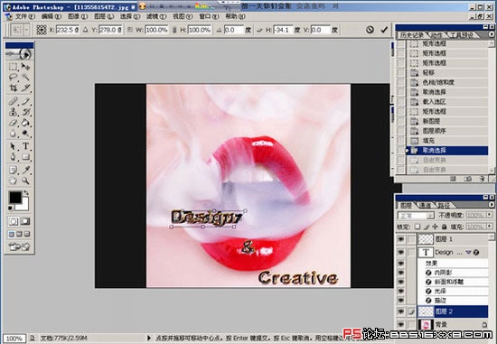
Task: Select the Zoom magnifier tool
Action: [x=25, y=181]
